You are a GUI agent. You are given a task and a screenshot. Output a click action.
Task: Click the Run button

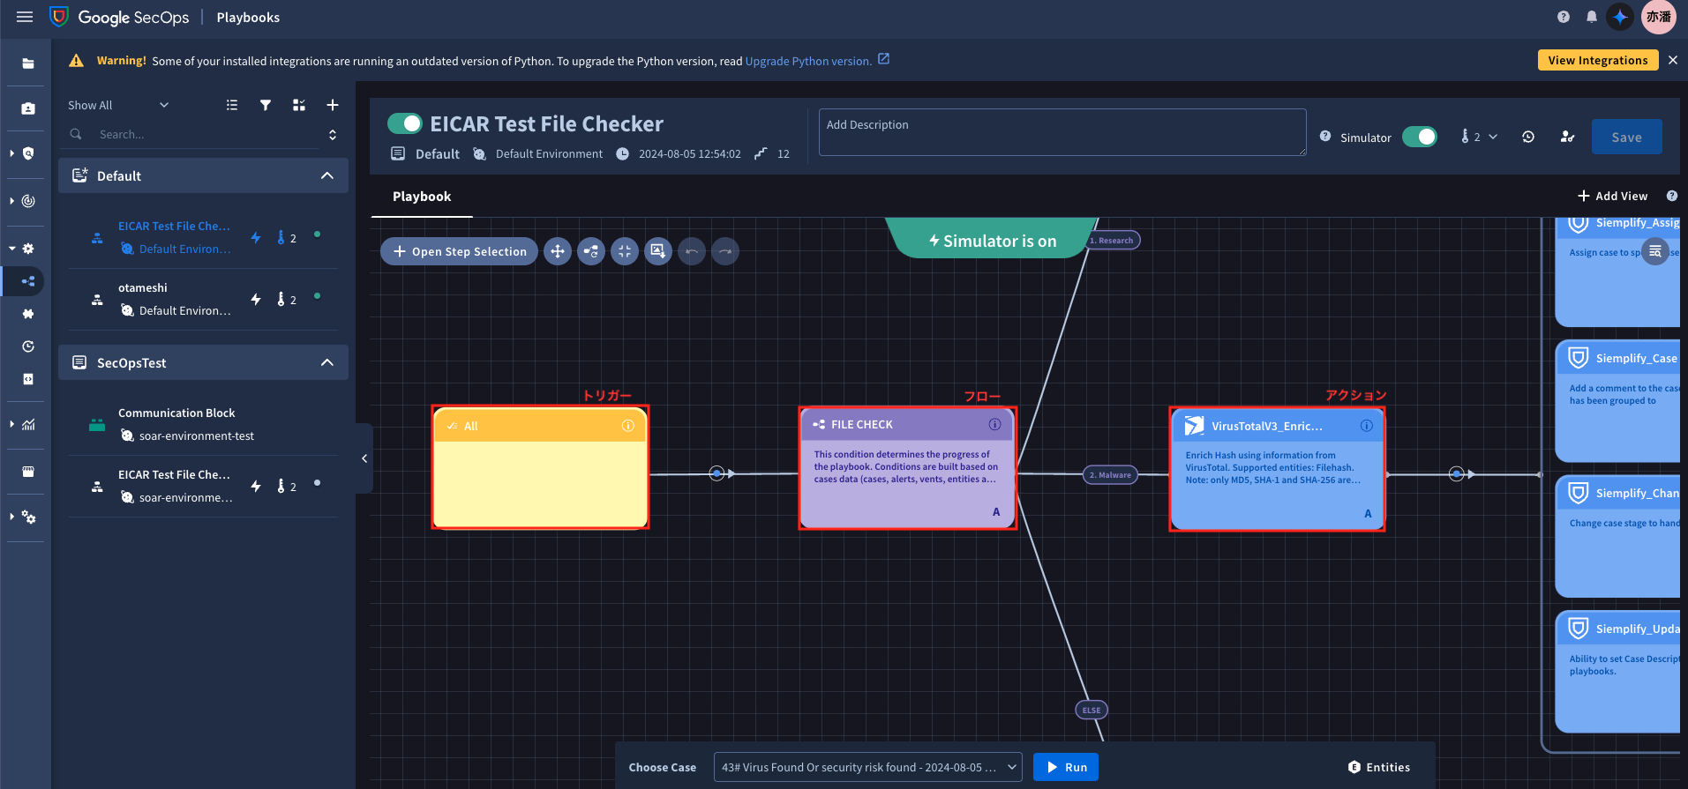coord(1066,767)
